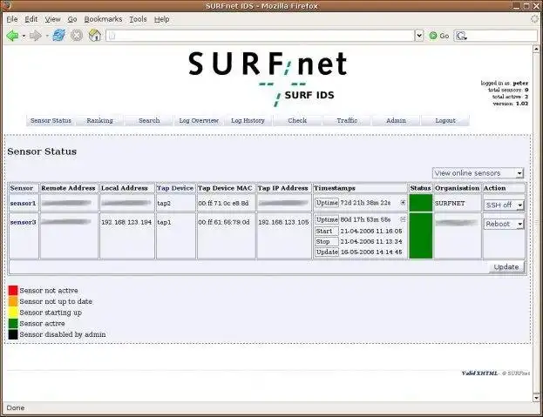The width and height of the screenshot is (543, 417).
Task: Open the Ranking tab
Action: pos(99,121)
